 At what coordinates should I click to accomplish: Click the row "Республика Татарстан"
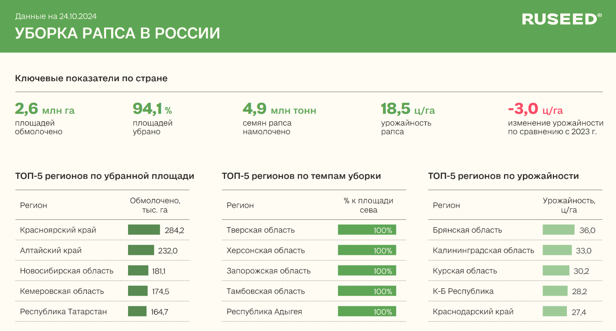tap(102, 312)
